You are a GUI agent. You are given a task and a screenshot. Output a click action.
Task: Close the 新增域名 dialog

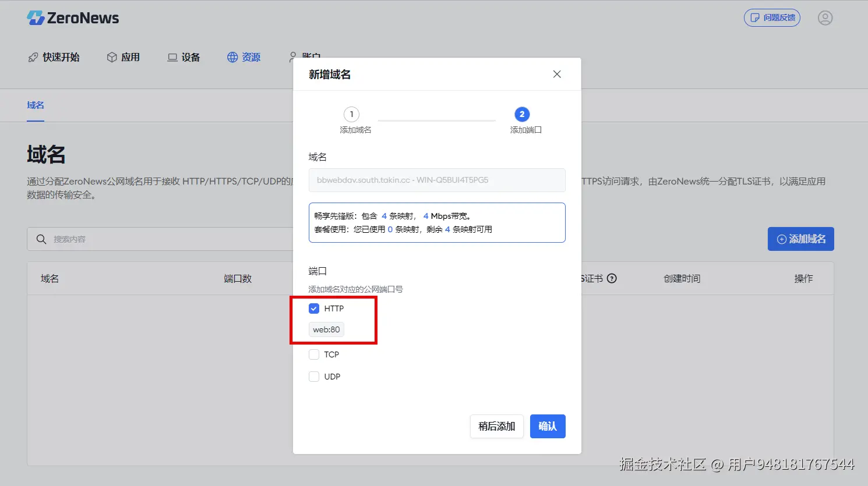pos(557,74)
